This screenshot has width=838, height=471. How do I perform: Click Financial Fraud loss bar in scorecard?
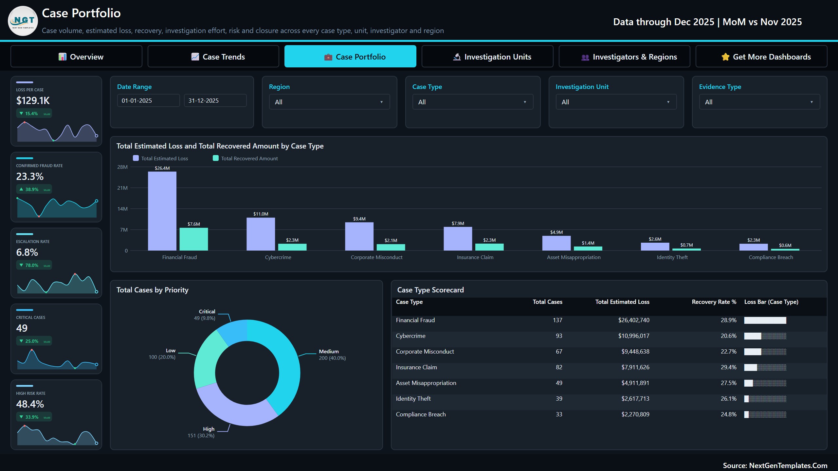pyautogui.click(x=765, y=321)
